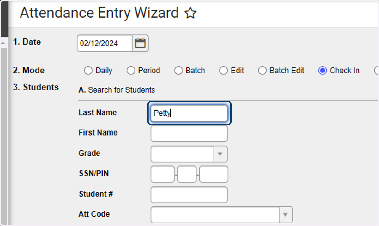
Task: Click the Date field showing 02/12/2024
Action: (105, 43)
